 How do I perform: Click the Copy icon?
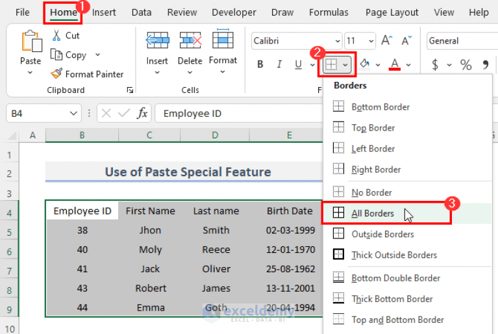pos(56,55)
